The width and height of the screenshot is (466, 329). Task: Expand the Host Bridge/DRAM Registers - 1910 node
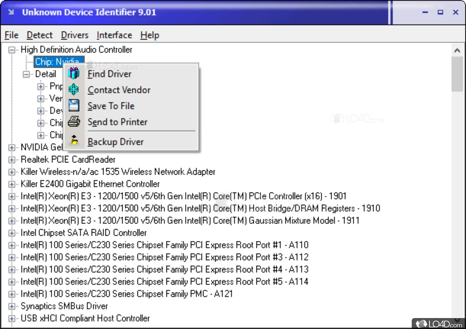[x=12, y=208]
